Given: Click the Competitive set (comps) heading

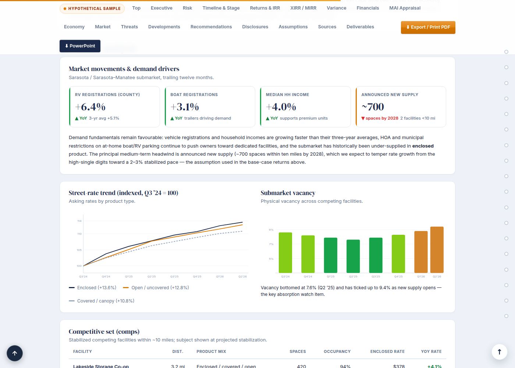Looking at the screenshot, I should pos(104,332).
